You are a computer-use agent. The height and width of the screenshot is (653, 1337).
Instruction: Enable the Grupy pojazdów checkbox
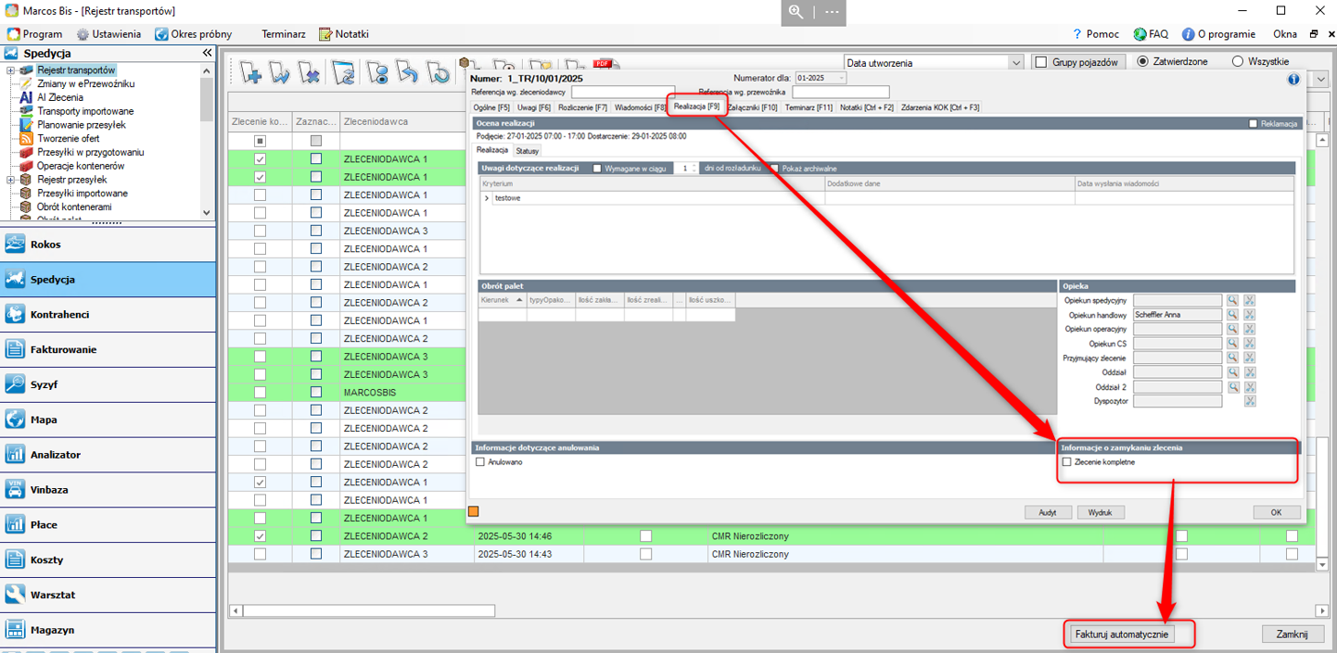click(1040, 62)
